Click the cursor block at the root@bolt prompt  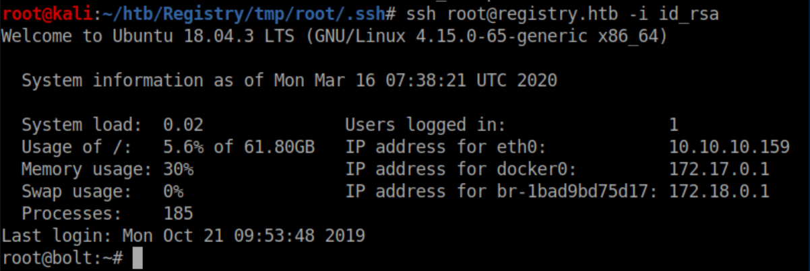coord(137,258)
